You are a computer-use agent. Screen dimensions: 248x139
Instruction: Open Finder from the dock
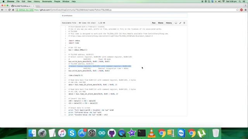[x=32, y=133]
